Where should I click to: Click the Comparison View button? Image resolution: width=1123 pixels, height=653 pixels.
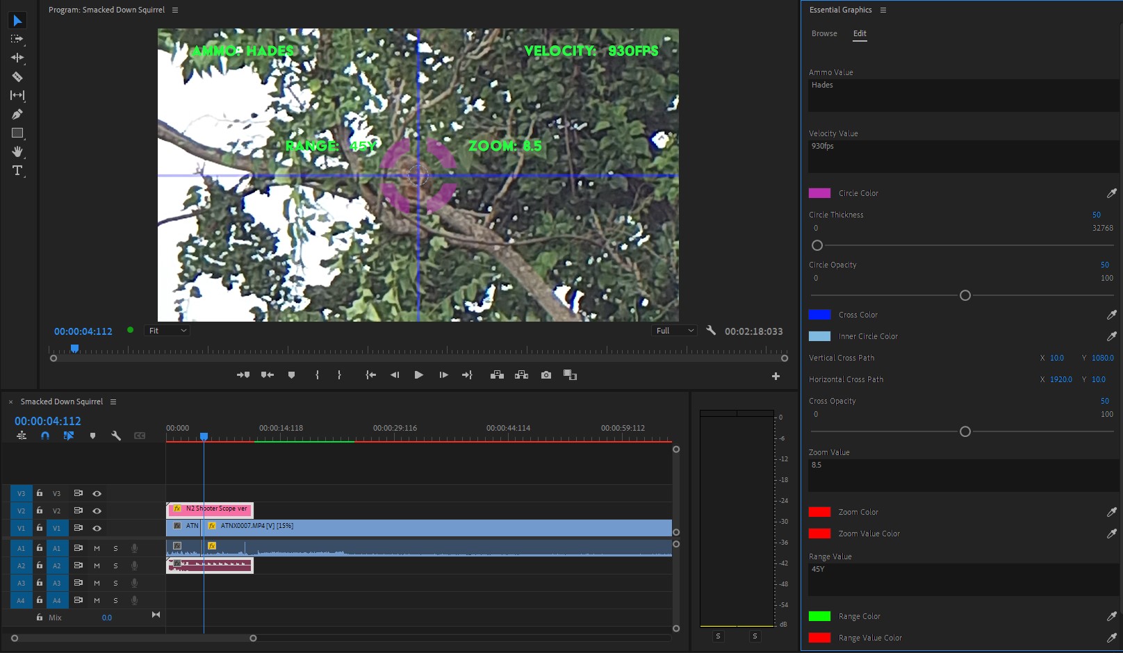pyautogui.click(x=570, y=375)
